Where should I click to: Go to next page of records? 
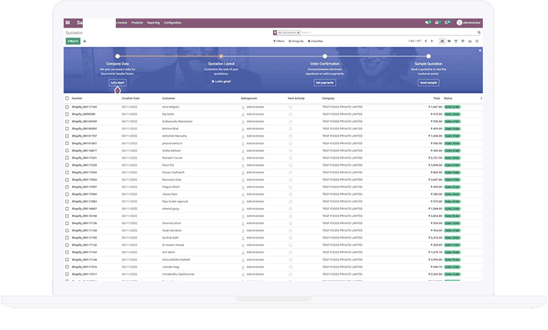tap(433, 41)
